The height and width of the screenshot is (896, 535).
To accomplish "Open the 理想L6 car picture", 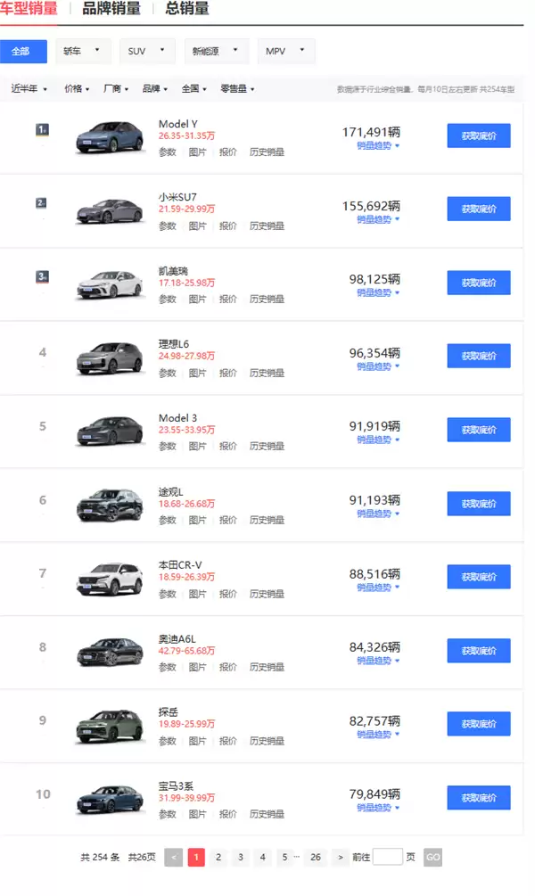I will click(109, 358).
